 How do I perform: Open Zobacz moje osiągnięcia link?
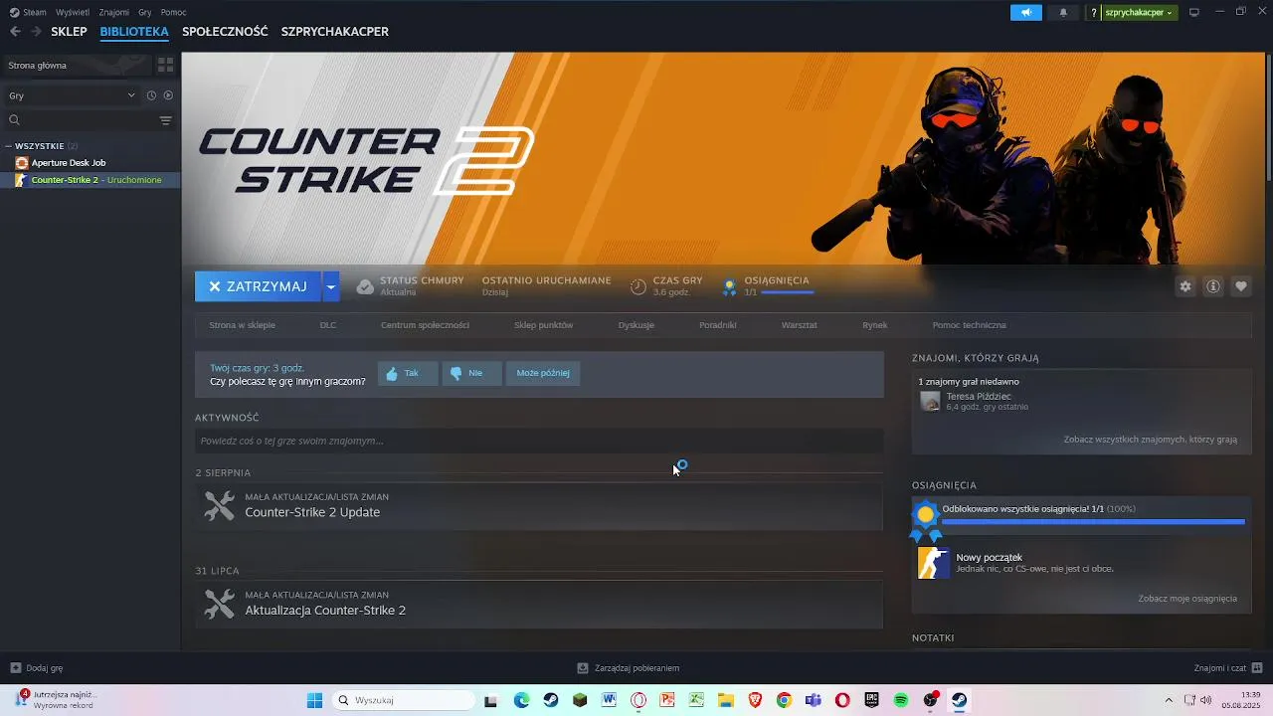point(1187,599)
